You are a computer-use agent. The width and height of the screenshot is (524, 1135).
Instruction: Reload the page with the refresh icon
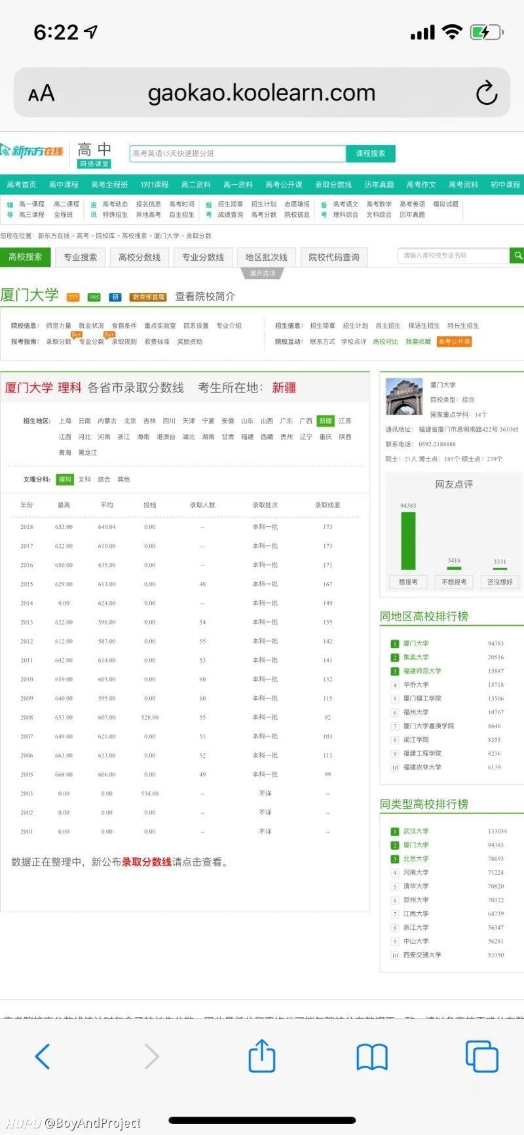tap(487, 93)
